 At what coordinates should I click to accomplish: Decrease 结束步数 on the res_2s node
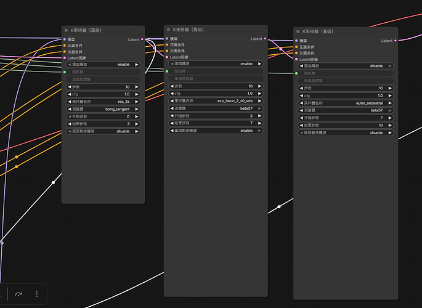pos(70,124)
